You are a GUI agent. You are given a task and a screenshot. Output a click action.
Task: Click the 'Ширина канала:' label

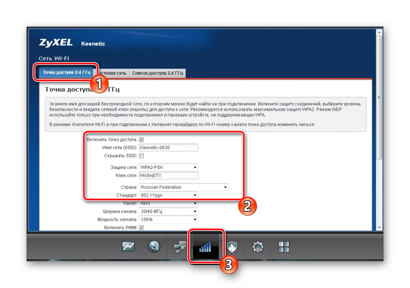pos(120,212)
